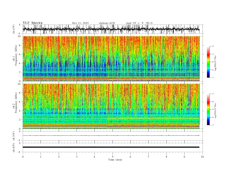228x176 pixels.
Task: Click time-axis tick label '3'
Action: (77, 157)
